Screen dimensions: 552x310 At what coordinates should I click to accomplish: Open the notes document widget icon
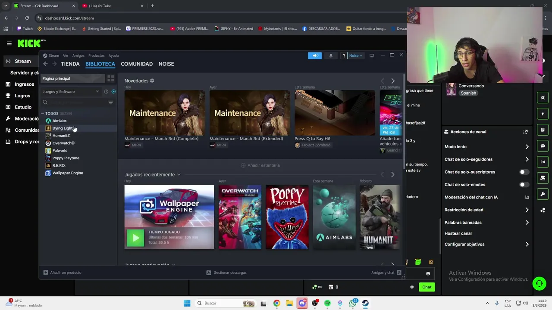[x=543, y=130]
